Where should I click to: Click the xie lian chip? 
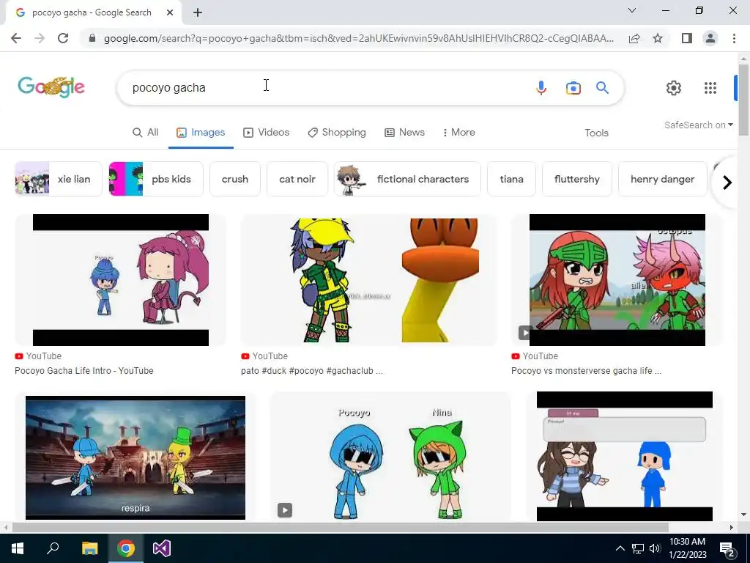click(59, 179)
